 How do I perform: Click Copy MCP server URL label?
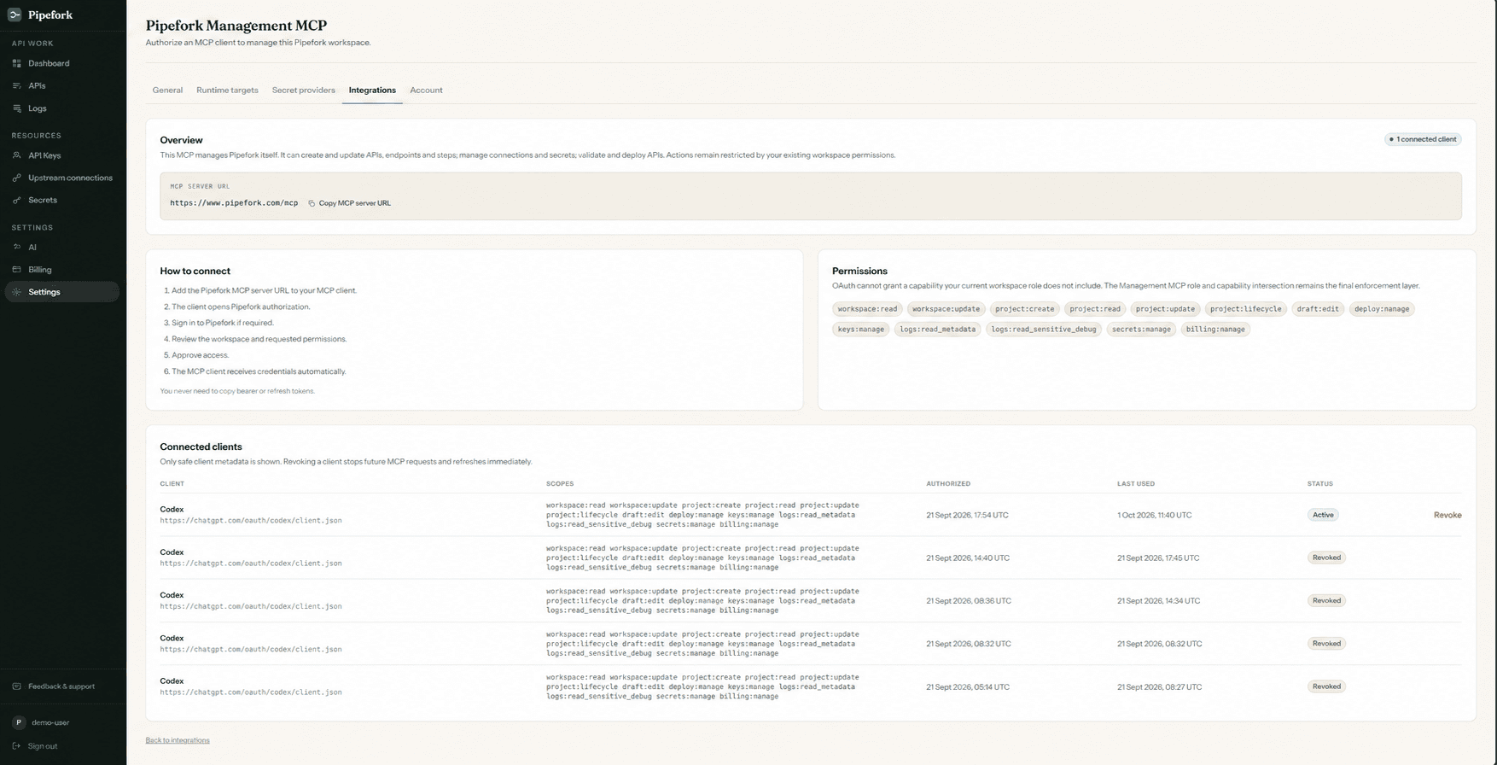pos(355,203)
